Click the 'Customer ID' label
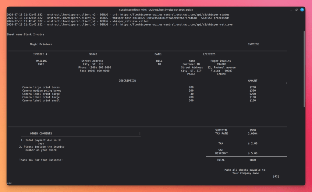The image size is (312, 192). tap(191, 64)
